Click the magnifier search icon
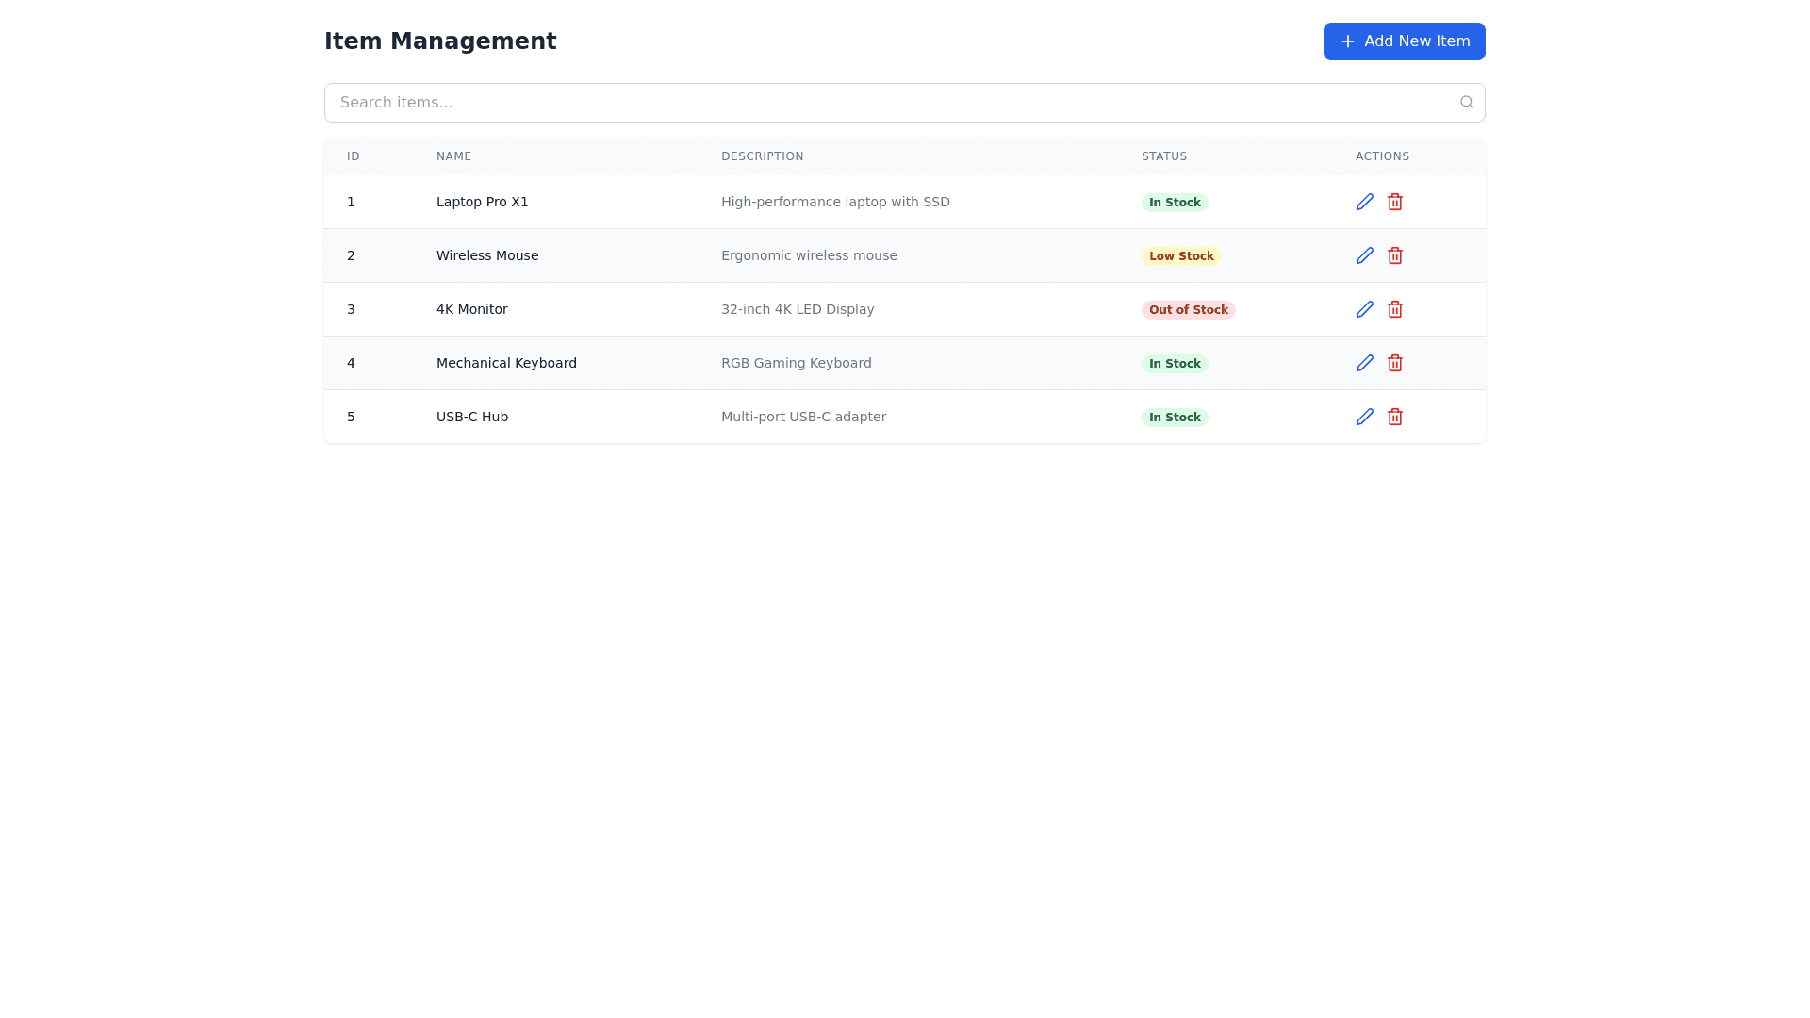1810x1018 pixels. click(x=1466, y=102)
